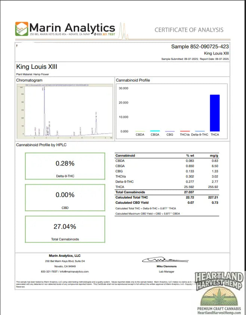The height and width of the screenshot is (315, 246).
Task: Select 'Plant Material: Hemp Flower' line
Action: click(x=33, y=74)
